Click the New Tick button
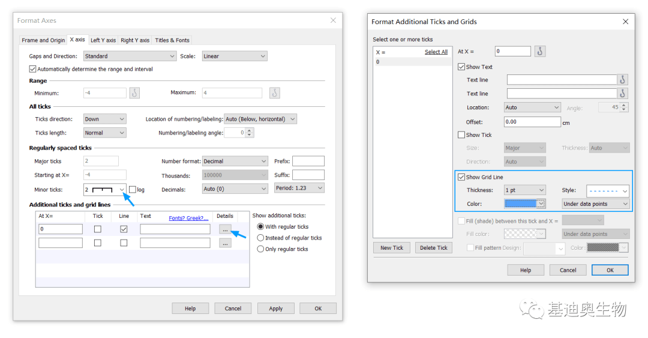 click(x=392, y=248)
